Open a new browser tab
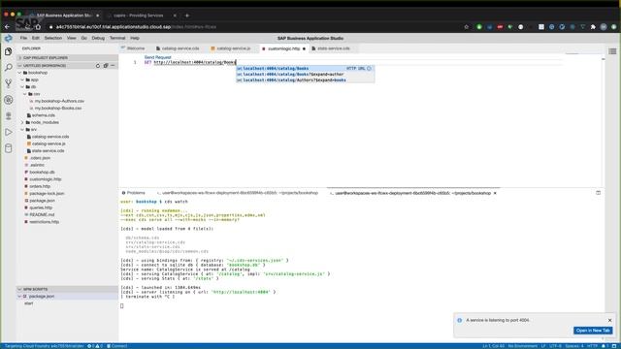This screenshot has width=621, height=349. pos(187,16)
